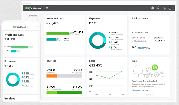Click the Bank accounts card title

[x=140, y=18]
